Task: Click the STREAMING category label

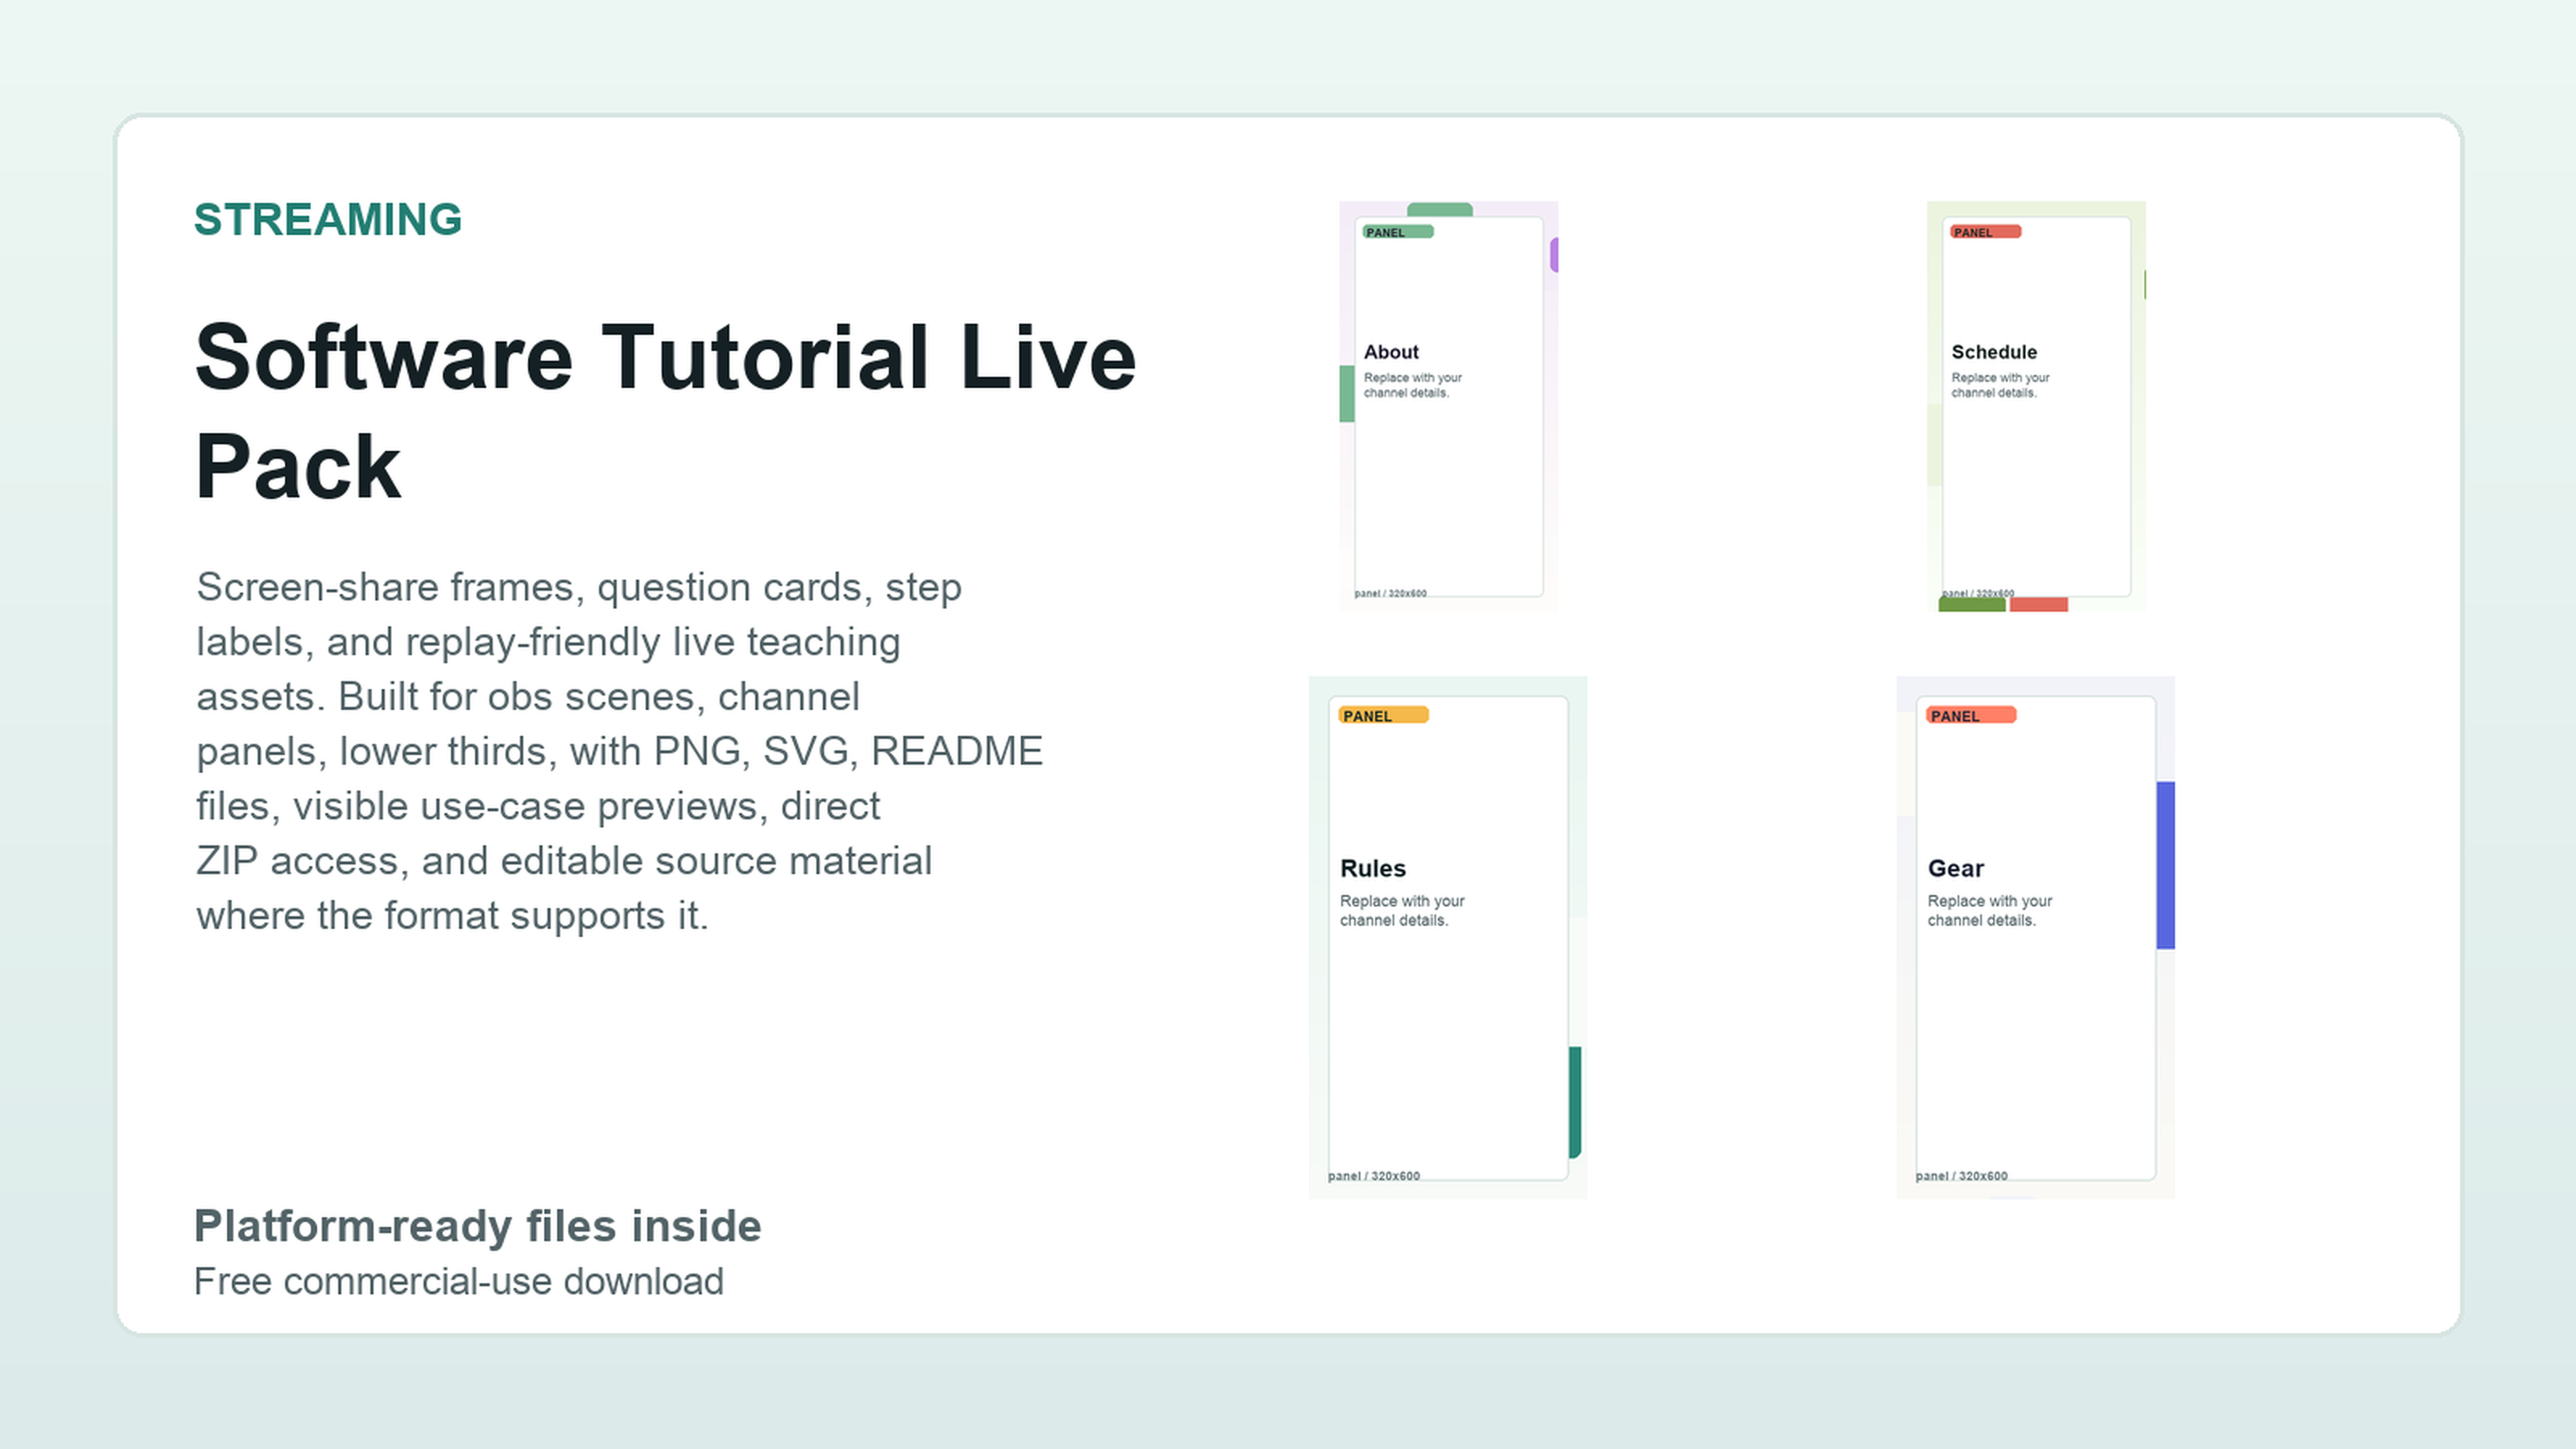Action: coord(328,220)
